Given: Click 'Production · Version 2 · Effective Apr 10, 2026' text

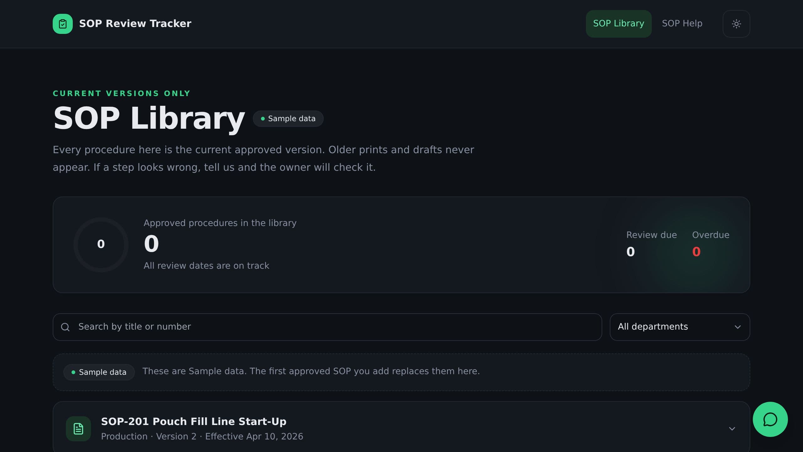Looking at the screenshot, I should 202,437.
